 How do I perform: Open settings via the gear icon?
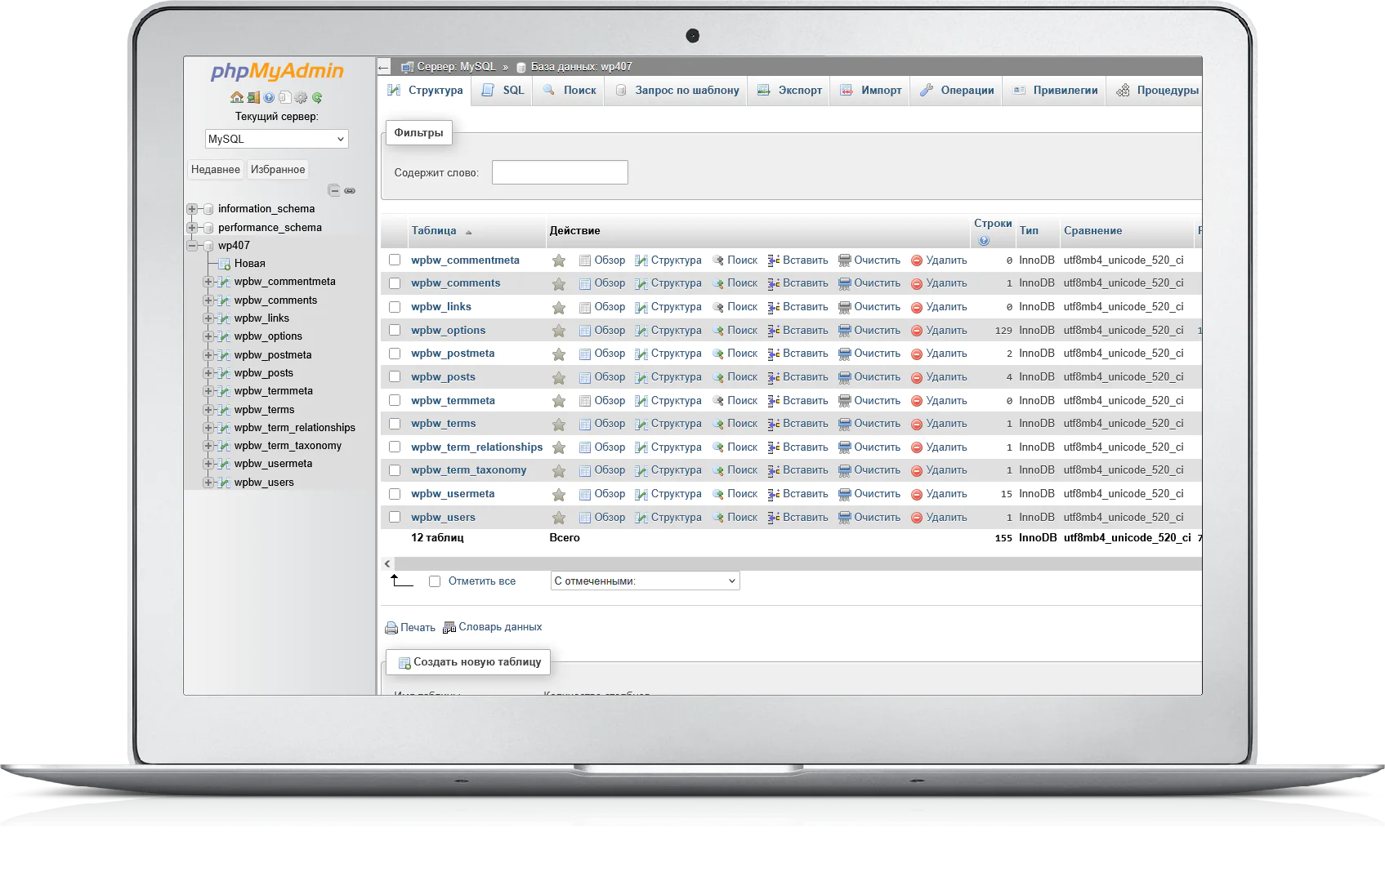point(301,98)
